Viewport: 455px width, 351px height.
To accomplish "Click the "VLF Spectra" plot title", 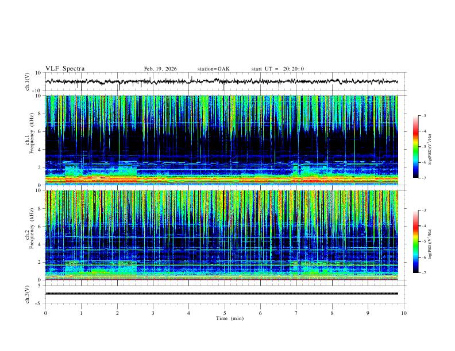I will (65, 69).
